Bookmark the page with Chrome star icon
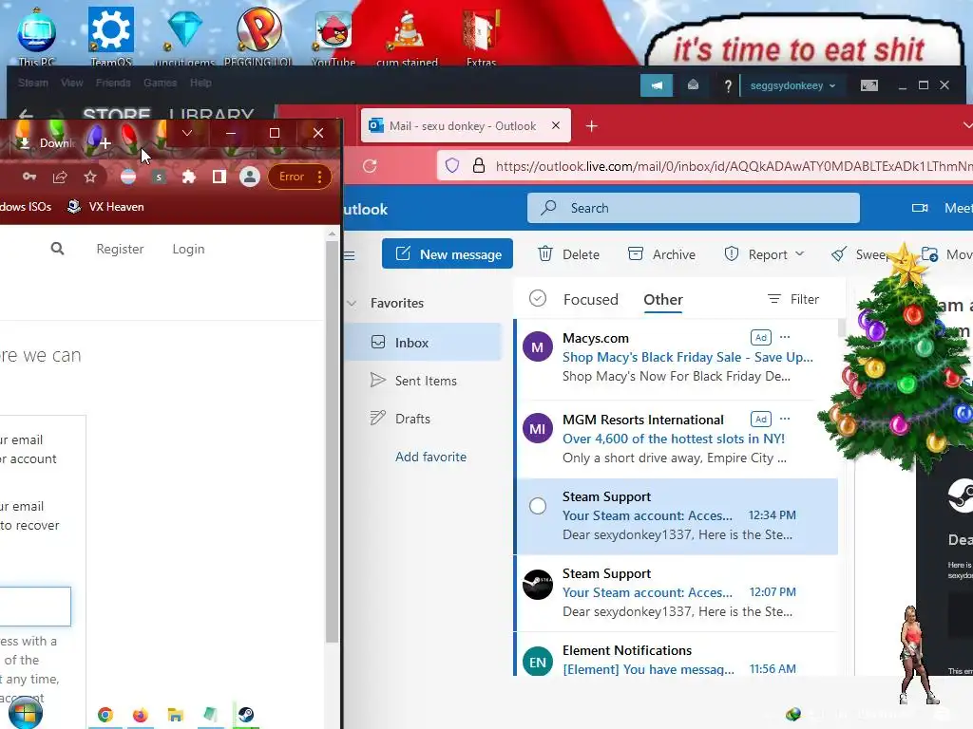The width and height of the screenshot is (973, 729). (x=90, y=177)
